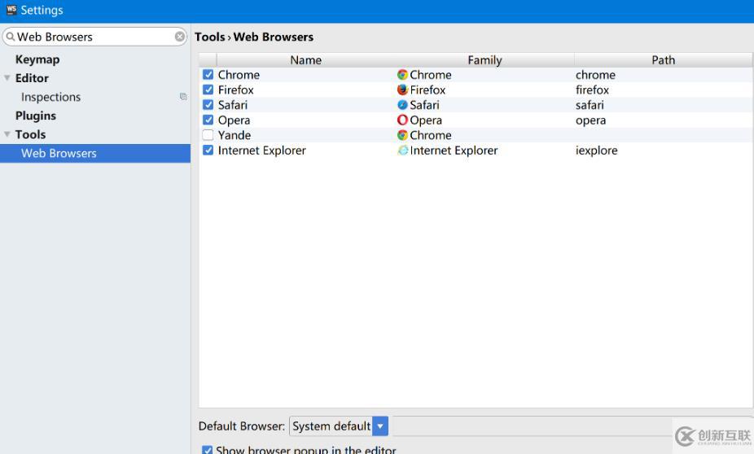Uncheck the Safari browser checkbox

[x=208, y=105]
